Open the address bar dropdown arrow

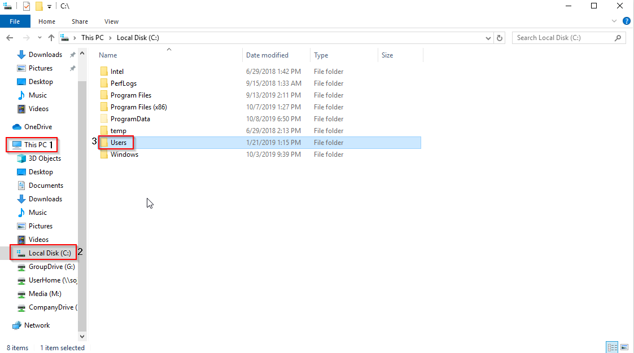[x=488, y=38]
